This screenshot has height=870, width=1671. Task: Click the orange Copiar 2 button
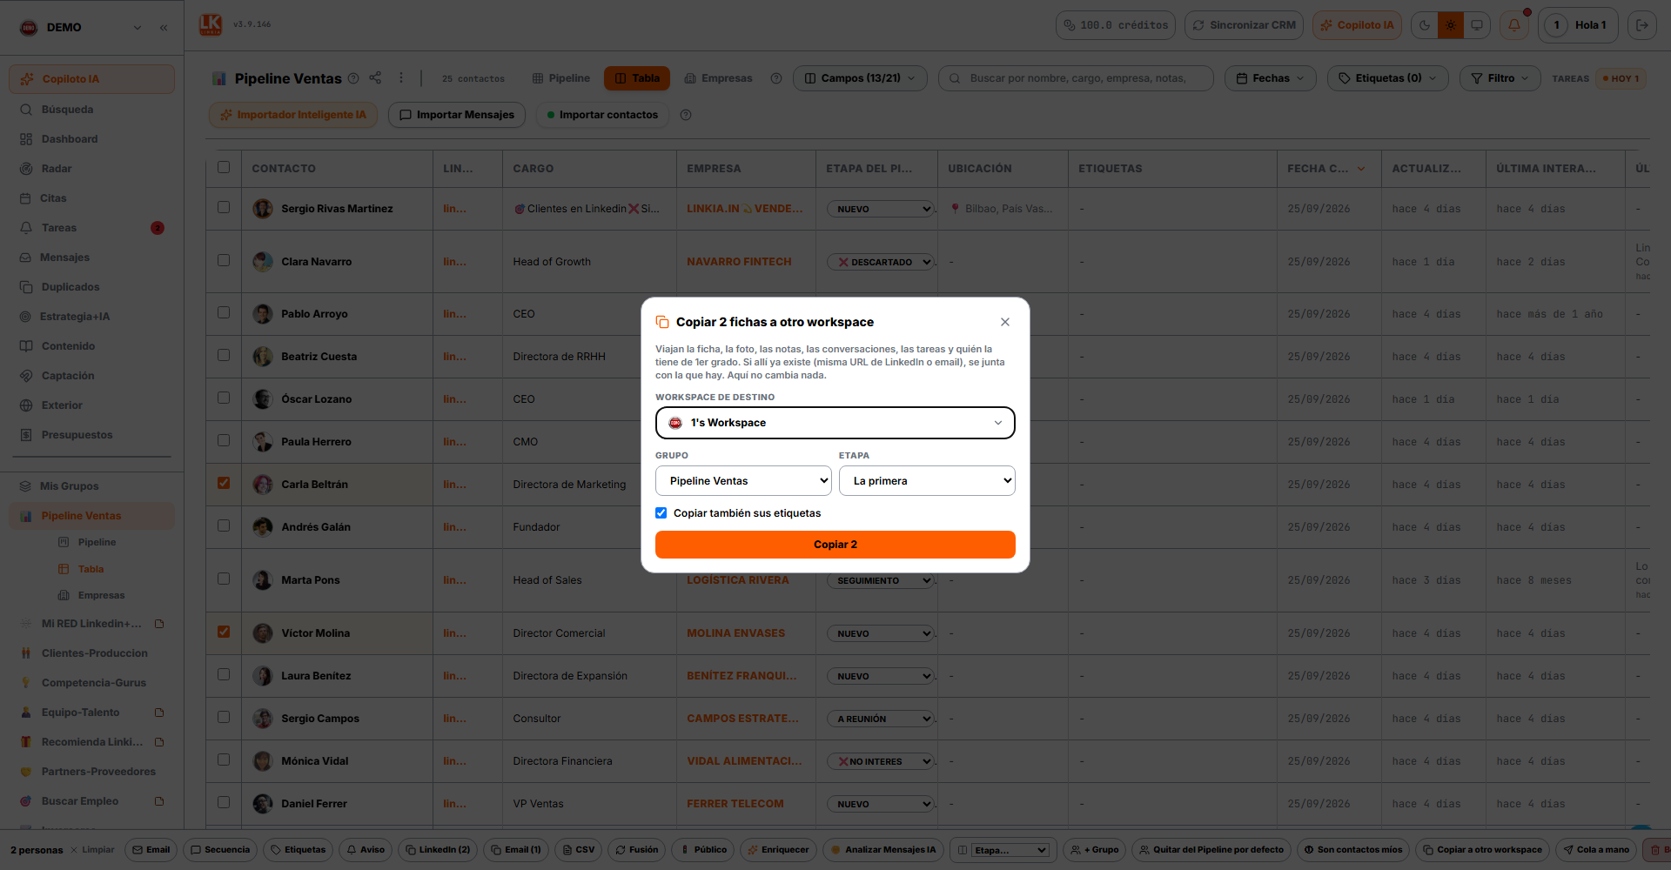coord(835,545)
